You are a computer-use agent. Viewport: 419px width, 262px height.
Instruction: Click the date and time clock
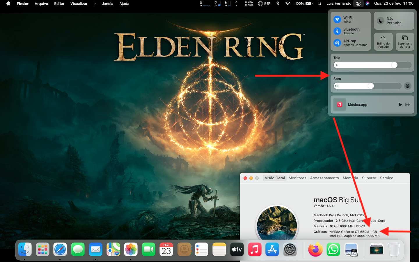click(x=394, y=3)
